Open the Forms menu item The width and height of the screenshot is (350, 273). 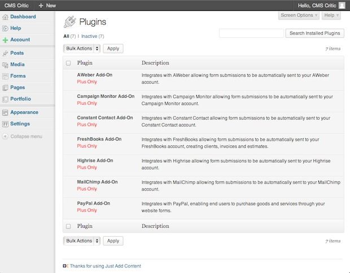[x=18, y=76]
